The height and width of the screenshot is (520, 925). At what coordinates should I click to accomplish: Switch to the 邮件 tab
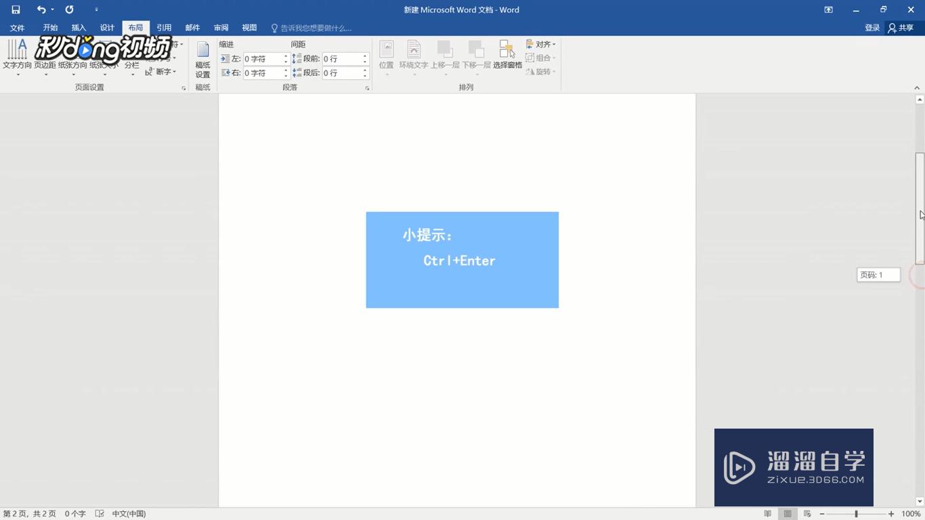(x=192, y=28)
